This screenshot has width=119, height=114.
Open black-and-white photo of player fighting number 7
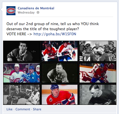[22, 95]
